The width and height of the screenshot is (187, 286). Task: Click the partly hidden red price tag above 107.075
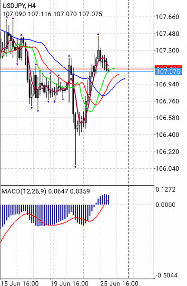[168, 67]
